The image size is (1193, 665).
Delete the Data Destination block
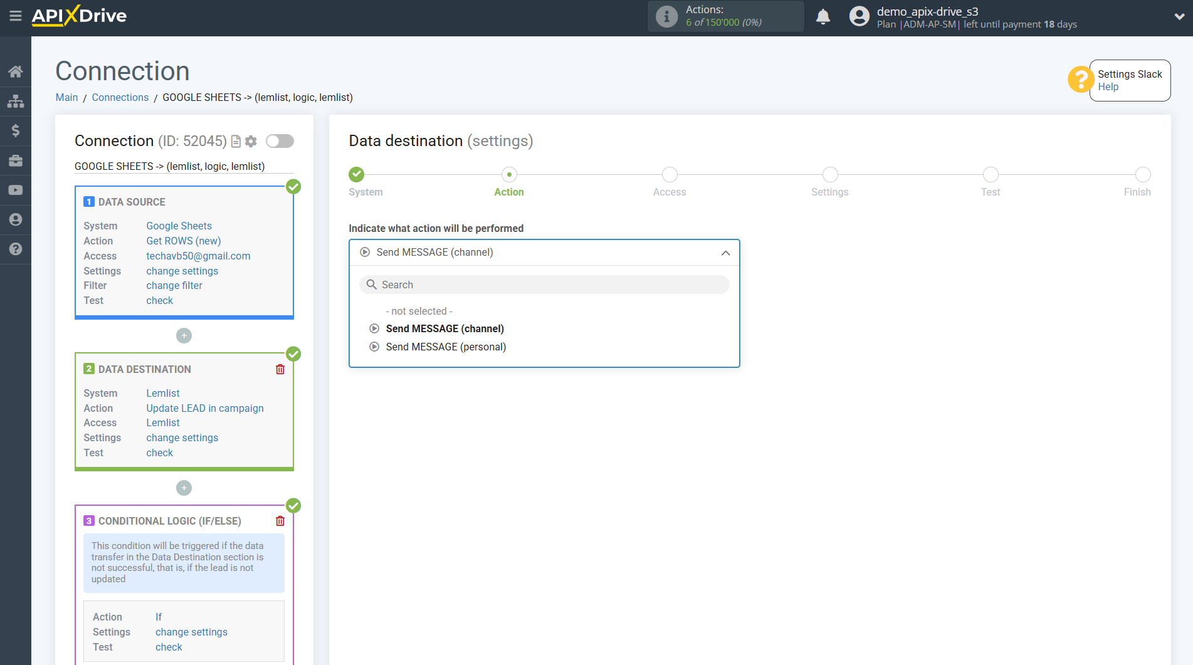coord(280,369)
